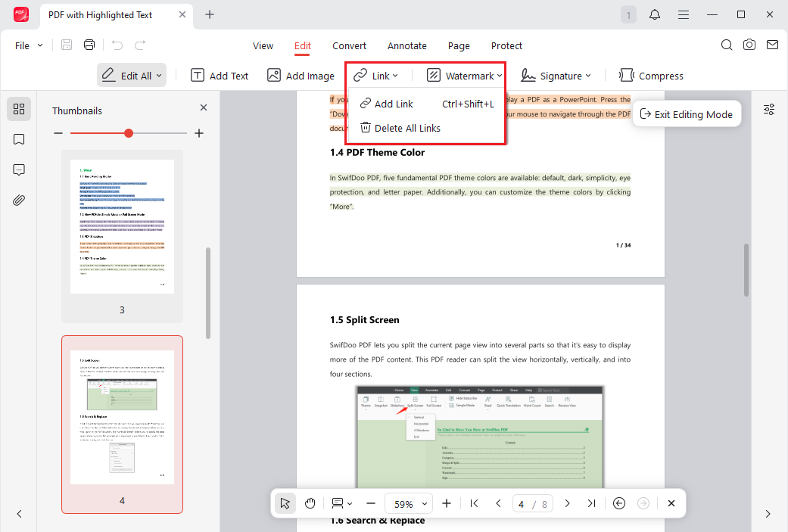
Task: Choose the Select arrow tool
Action: [285, 503]
